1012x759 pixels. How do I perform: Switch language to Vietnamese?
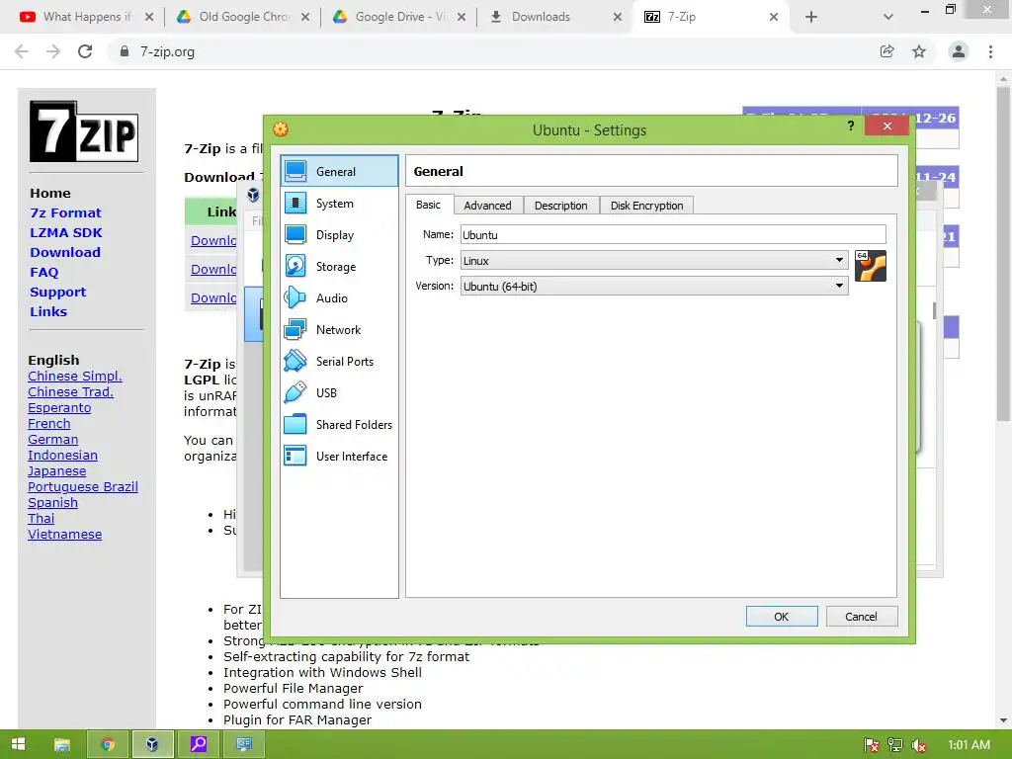64,535
